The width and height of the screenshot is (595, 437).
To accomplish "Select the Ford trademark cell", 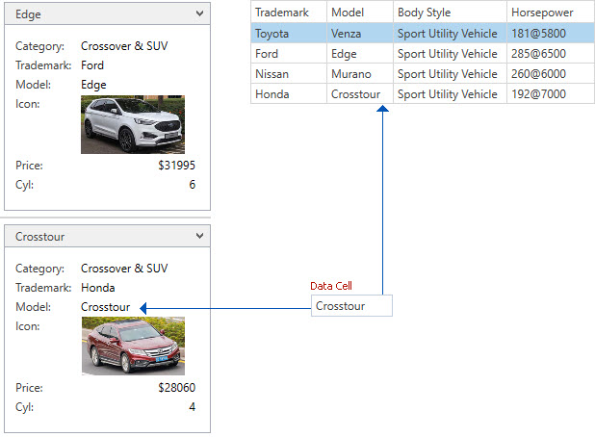I will [289, 54].
